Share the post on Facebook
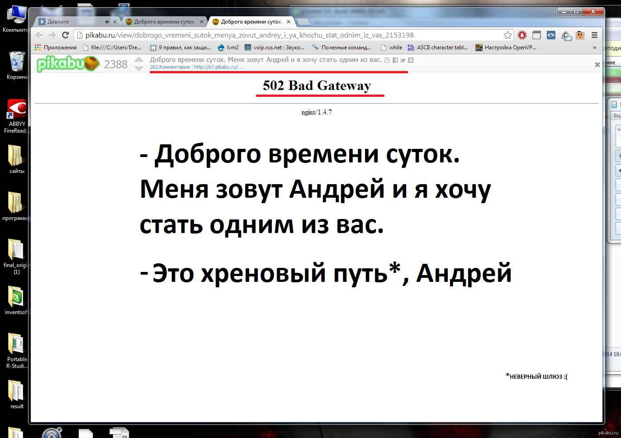621x438 pixels. [395, 60]
